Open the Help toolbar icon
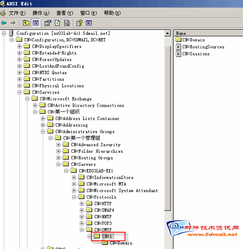Image resolution: width=243 pixels, height=249 pixels. click(79, 23)
